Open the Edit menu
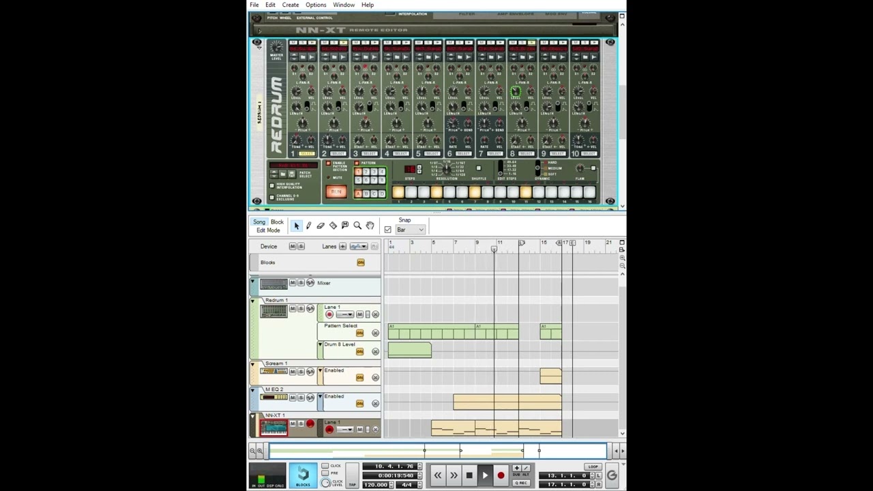 (x=270, y=5)
